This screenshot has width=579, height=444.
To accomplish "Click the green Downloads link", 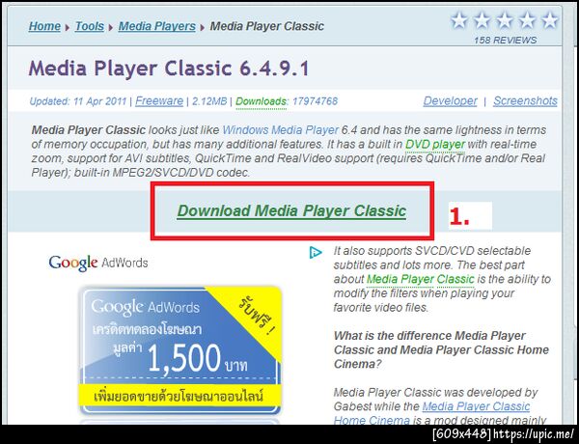I will click(262, 101).
